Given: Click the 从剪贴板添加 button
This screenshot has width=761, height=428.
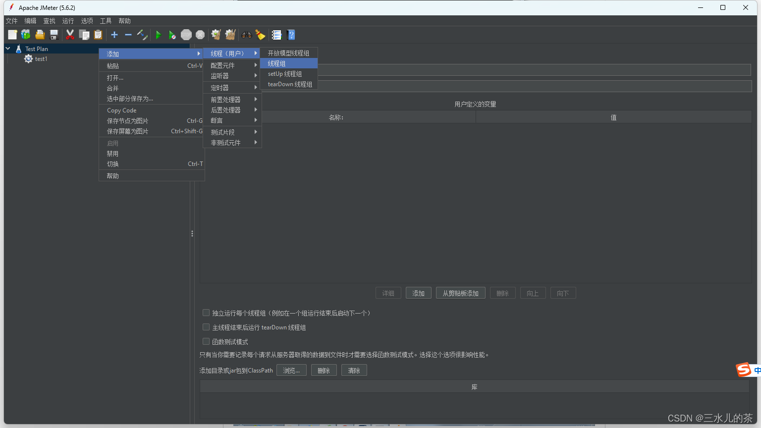Looking at the screenshot, I should pyautogui.click(x=460, y=293).
